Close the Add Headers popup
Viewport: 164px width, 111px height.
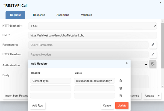coord(127,63)
